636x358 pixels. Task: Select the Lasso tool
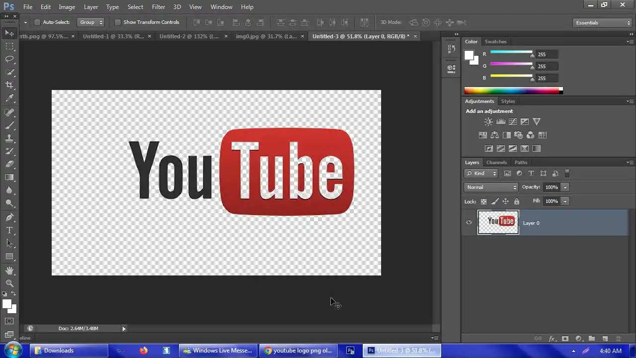pyautogui.click(x=9, y=59)
